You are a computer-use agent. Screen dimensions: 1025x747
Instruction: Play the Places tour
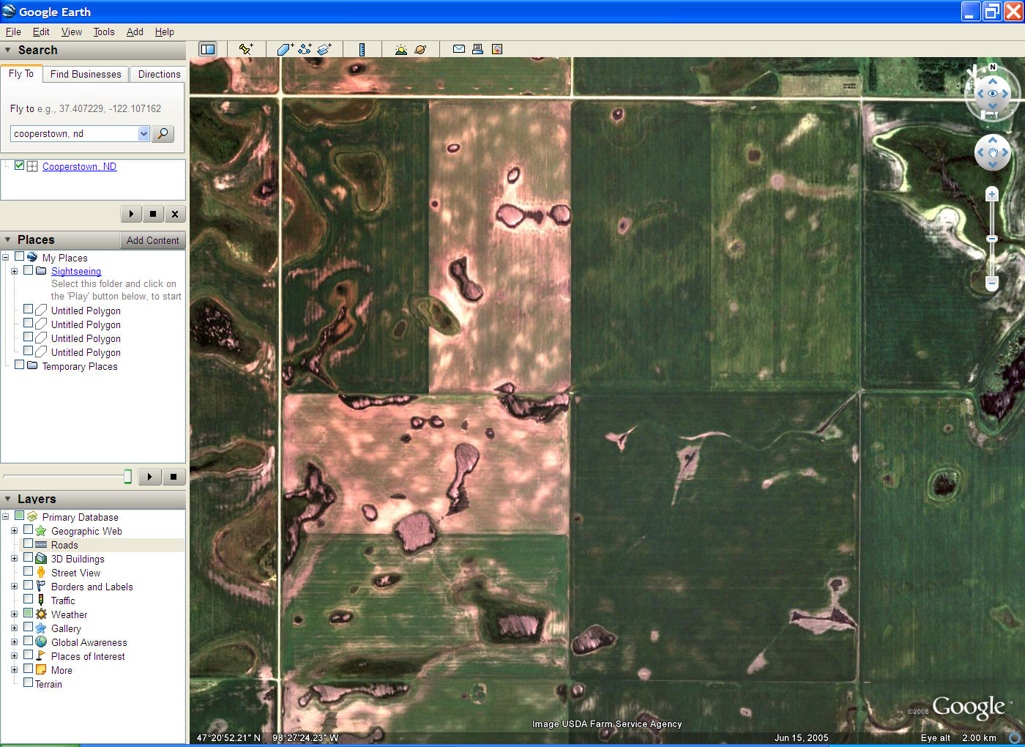pyautogui.click(x=149, y=477)
